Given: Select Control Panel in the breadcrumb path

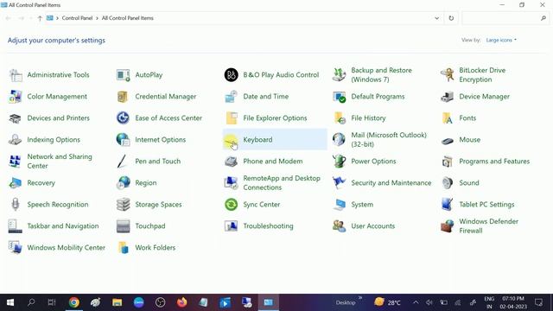Looking at the screenshot, I should tap(77, 18).
